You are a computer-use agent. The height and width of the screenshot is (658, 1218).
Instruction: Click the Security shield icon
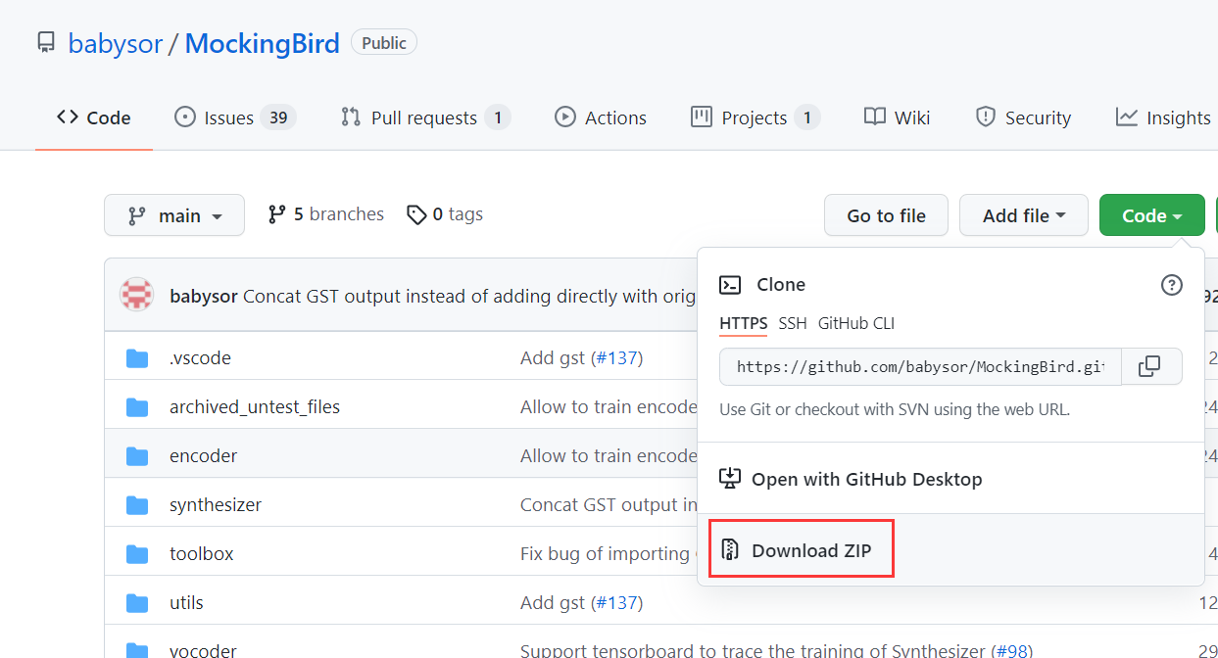(985, 117)
